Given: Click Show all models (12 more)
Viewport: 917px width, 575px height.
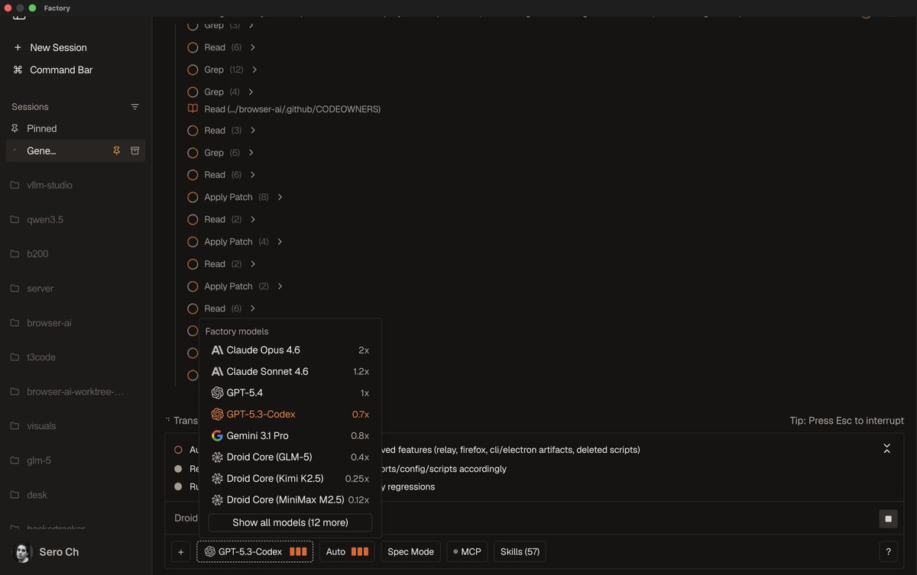Looking at the screenshot, I should [x=290, y=523].
